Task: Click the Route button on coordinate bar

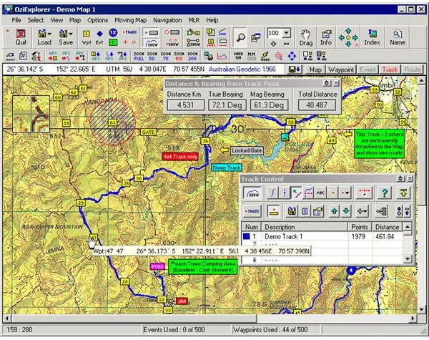Action: (x=413, y=69)
